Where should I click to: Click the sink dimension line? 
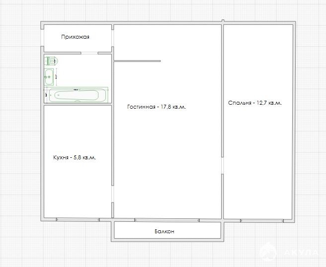(56, 77)
